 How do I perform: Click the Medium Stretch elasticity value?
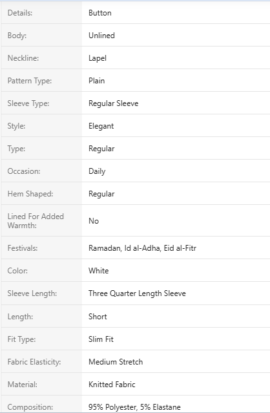(x=116, y=362)
